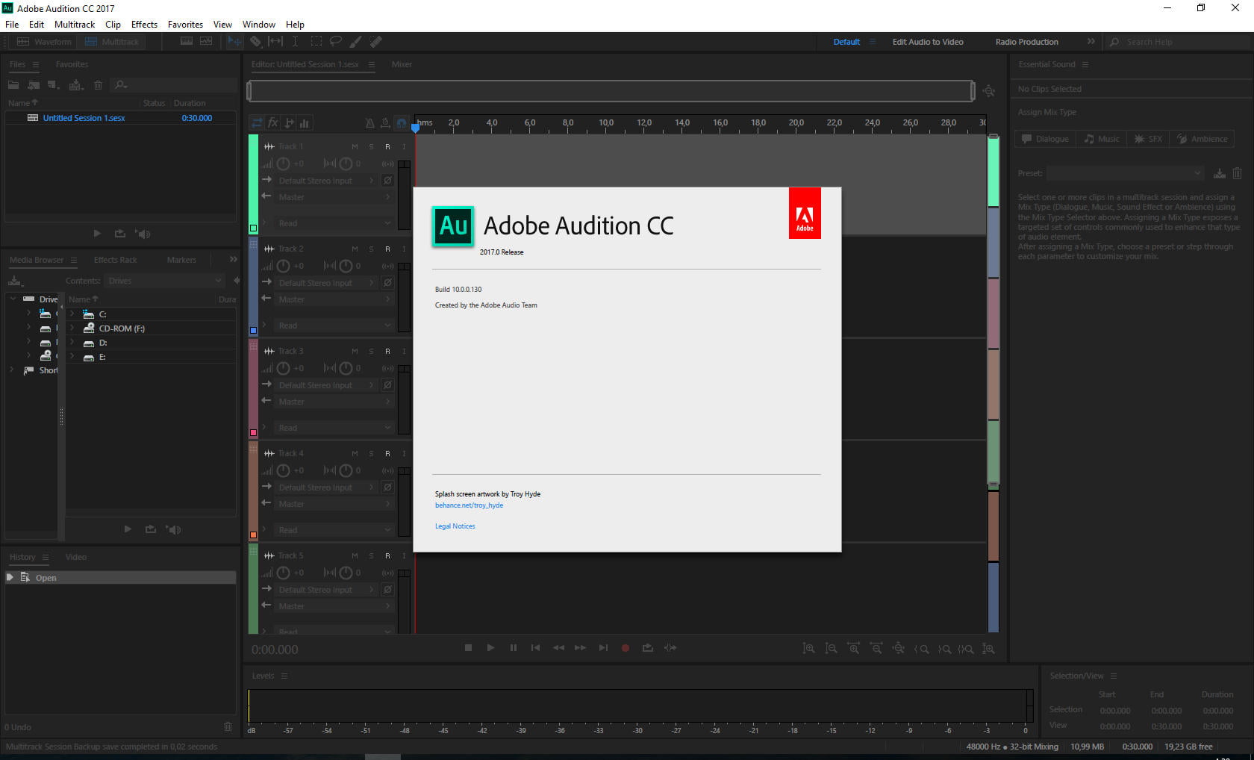Expand the Shortcuts tree node
Viewport: 1254px width, 760px height.
[x=12, y=370]
